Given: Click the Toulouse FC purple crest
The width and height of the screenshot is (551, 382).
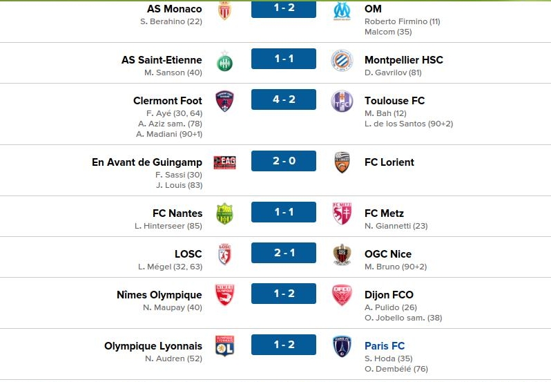Looking at the screenshot, I should [342, 101].
